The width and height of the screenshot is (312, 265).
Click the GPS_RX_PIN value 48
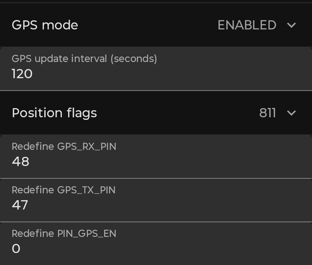pos(21,162)
